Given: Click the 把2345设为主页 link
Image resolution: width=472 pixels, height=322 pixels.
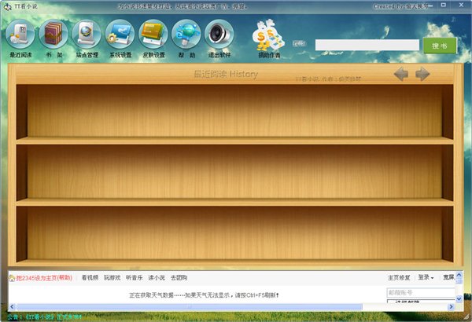Looking at the screenshot, I should (44, 278).
